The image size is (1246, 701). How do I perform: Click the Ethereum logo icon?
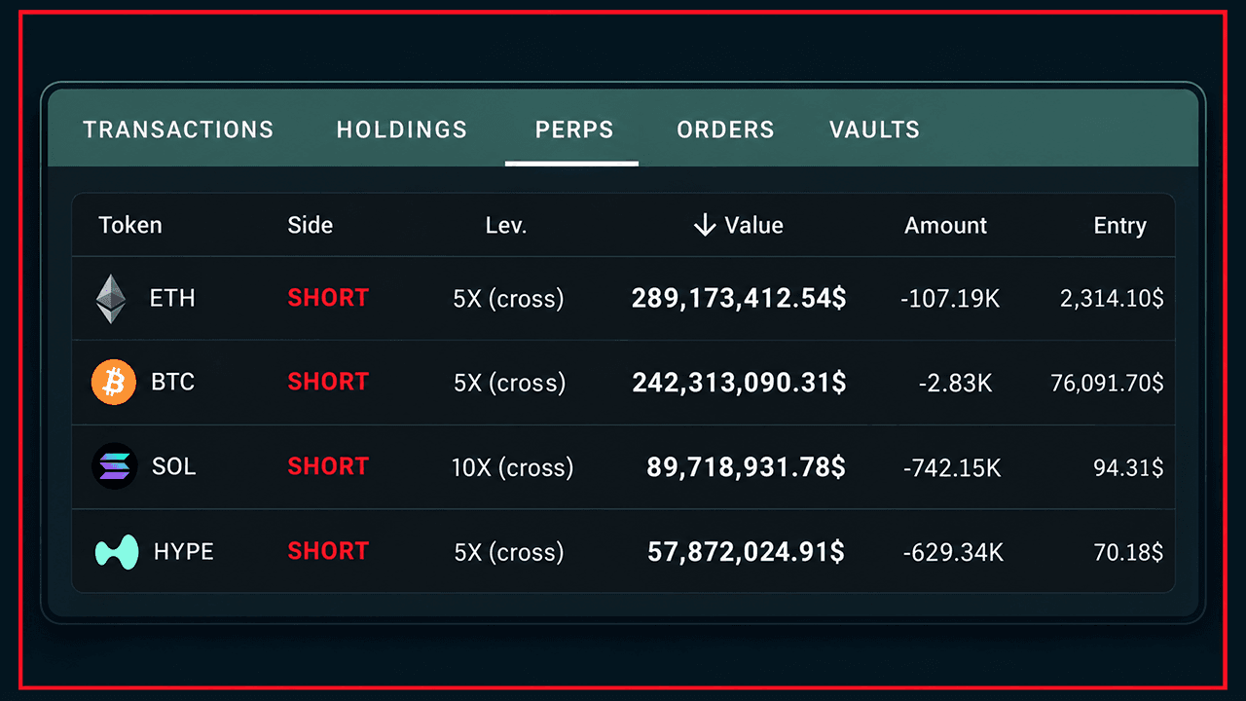tap(111, 299)
